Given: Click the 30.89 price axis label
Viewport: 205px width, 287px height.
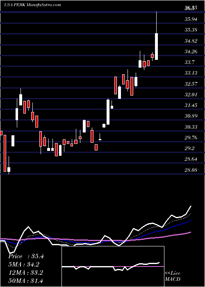Looking at the screenshot, I should coord(191,116).
